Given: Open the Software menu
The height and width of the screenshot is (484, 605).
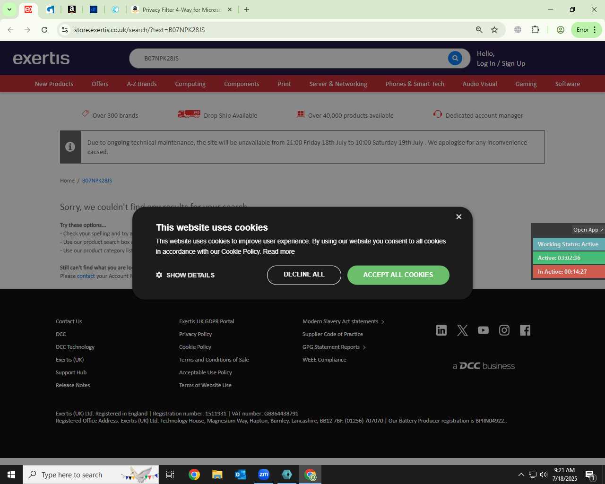Looking at the screenshot, I should 567,84.
